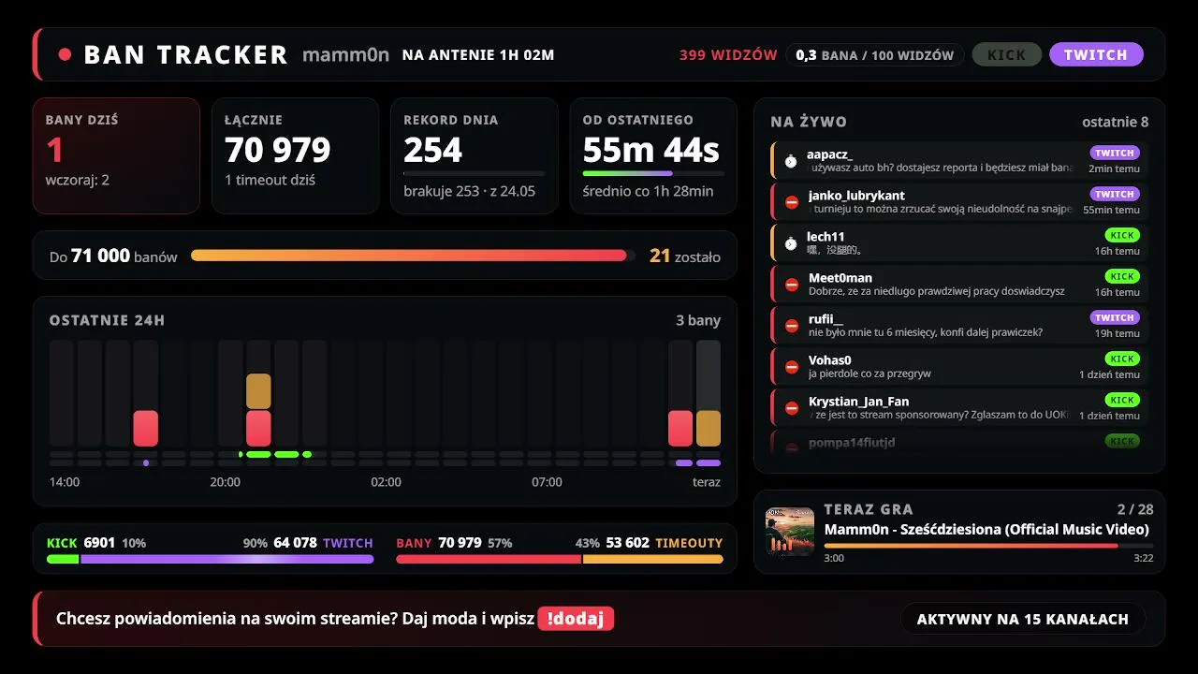Click the username aapacz_ in live feed

pyautogui.click(x=829, y=154)
